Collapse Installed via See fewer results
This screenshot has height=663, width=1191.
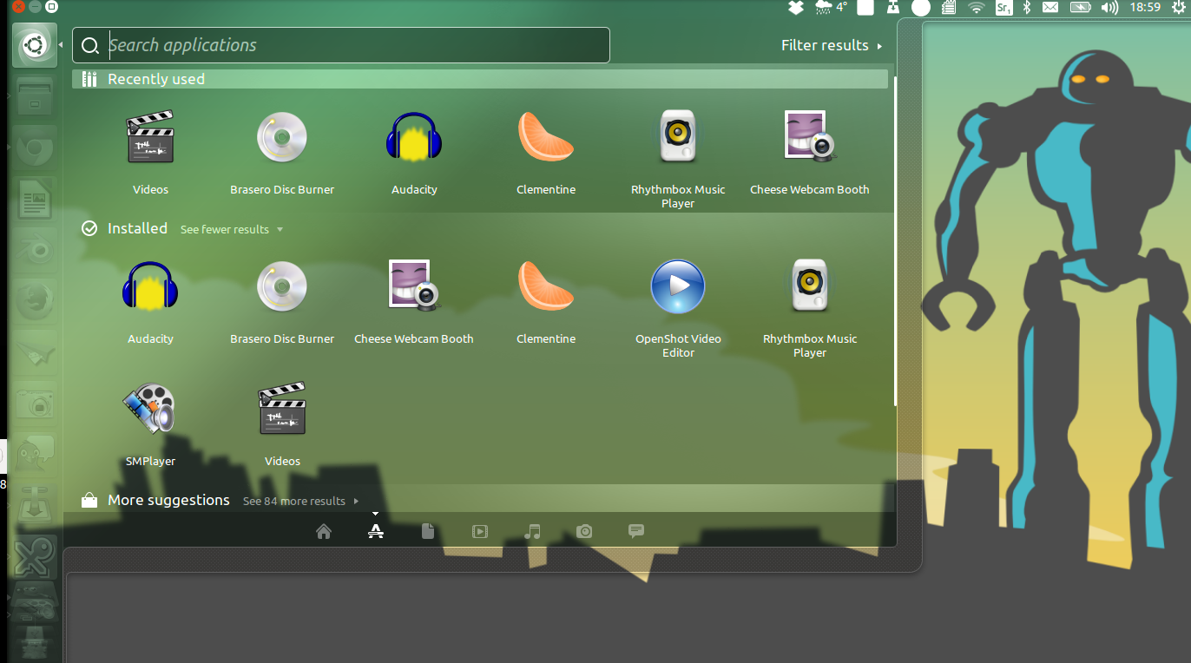coord(232,230)
